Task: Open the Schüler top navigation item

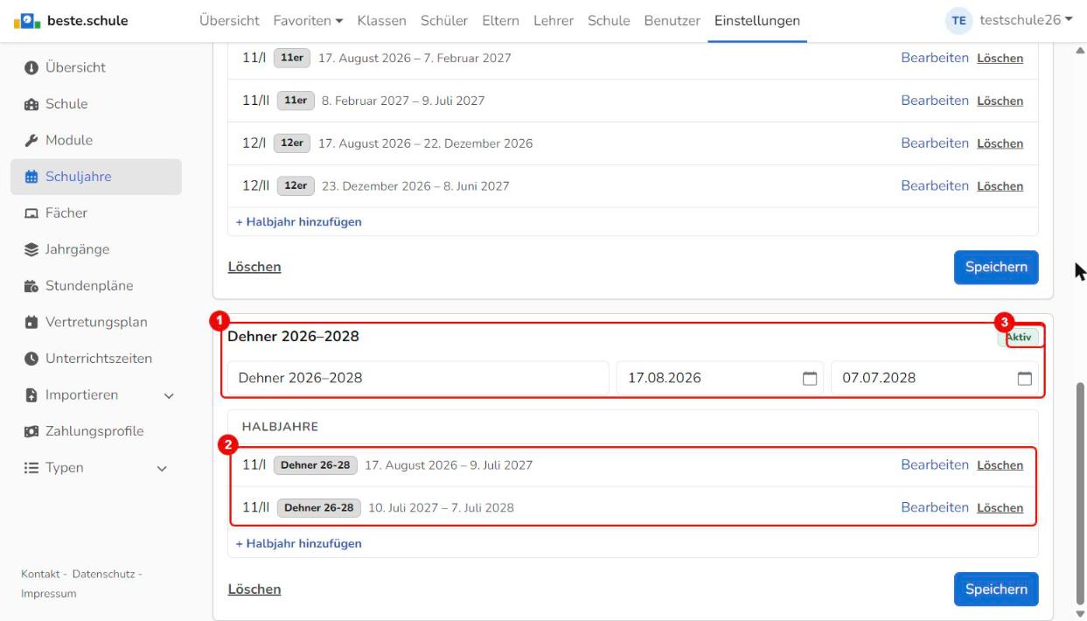Action: (x=444, y=21)
